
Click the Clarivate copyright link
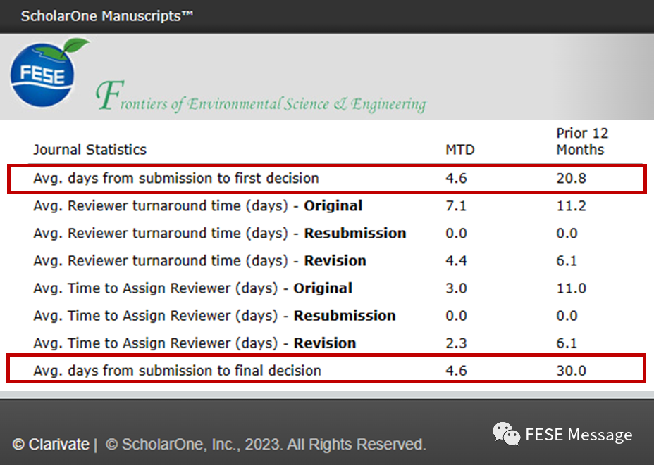coord(51,445)
